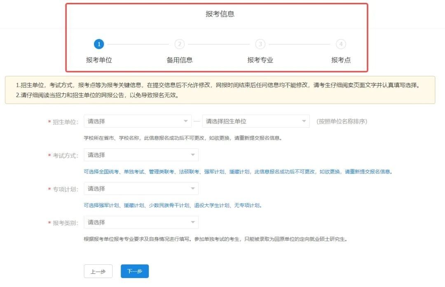Jump to step 3 circle icon
445x287 pixels.
click(260, 44)
